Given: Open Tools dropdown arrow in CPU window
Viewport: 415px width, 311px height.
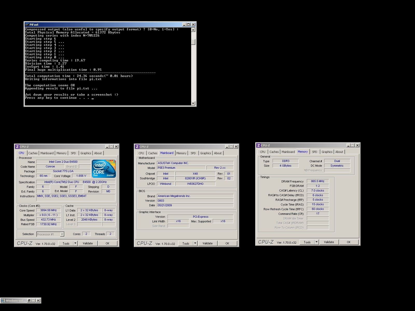Looking at the screenshot, I should (x=75, y=243).
